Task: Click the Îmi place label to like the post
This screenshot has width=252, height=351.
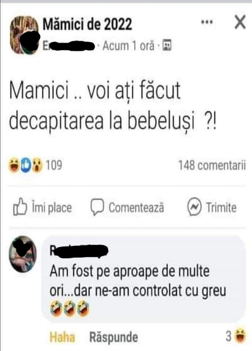Action: 52,207
